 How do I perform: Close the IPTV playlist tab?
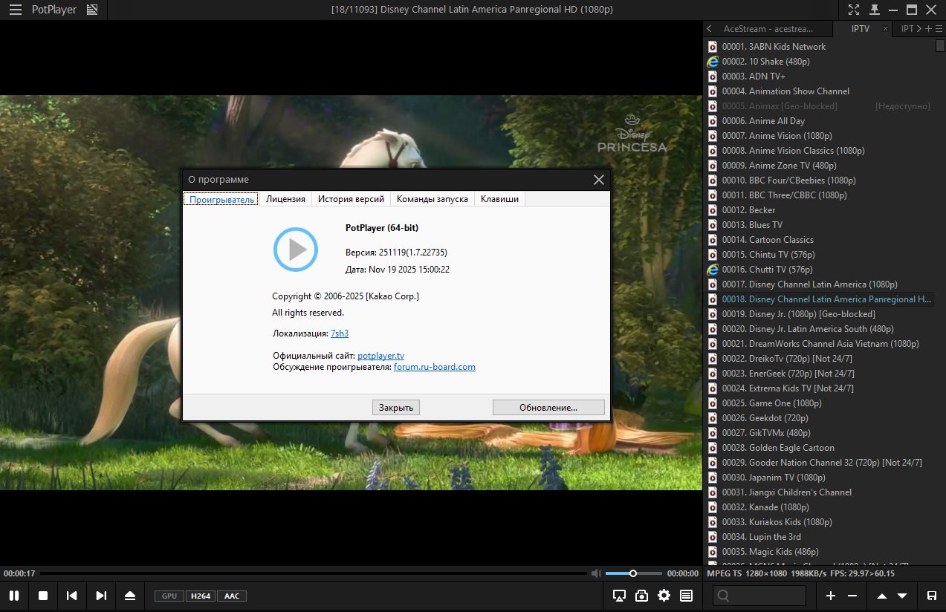click(x=884, y=29)
